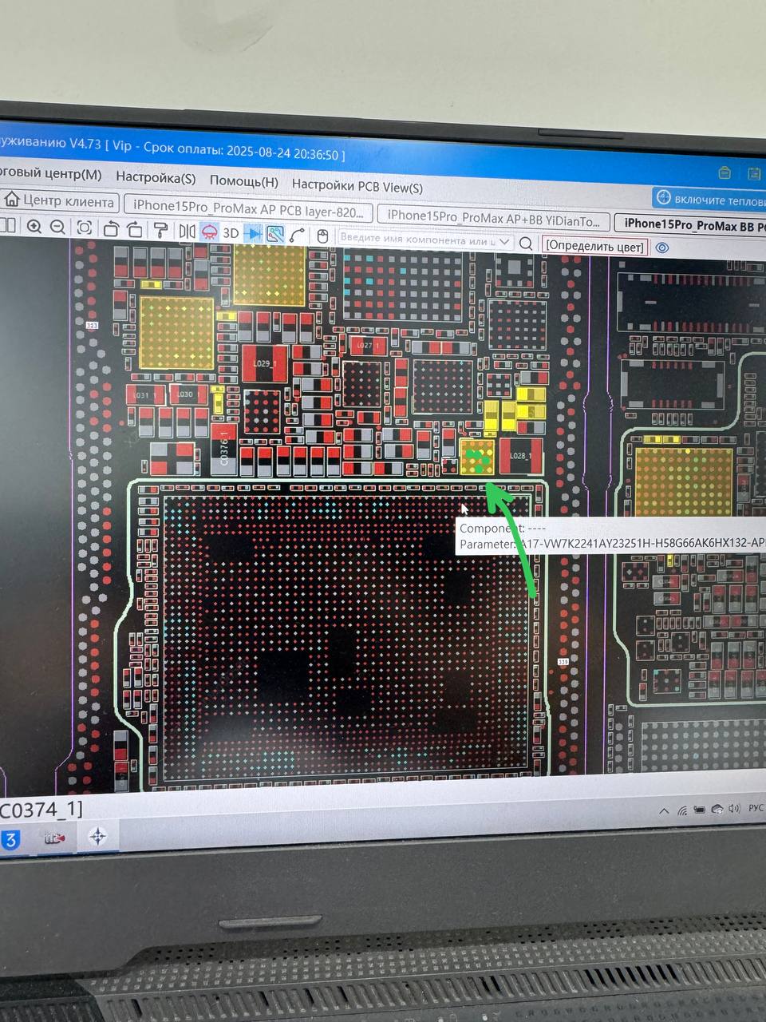The height and width of the screenshot is (1022, 766).
Task: Click the Центр клиента home tab
Action: tap(60, 200)
